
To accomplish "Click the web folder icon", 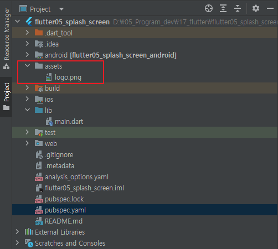I will click(39, 143).
